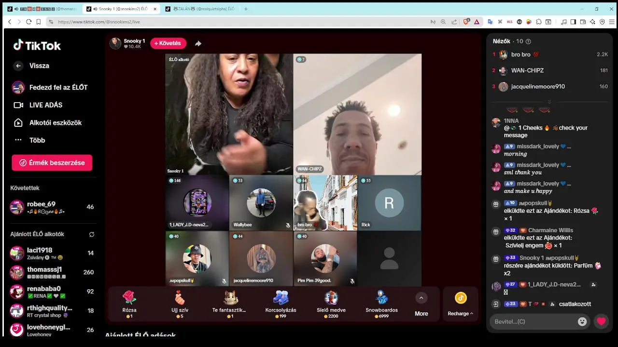This screenshot has width=618, height=347.
Task: Select WAN-CHIPZ co-host video
Action: point(357,114)
